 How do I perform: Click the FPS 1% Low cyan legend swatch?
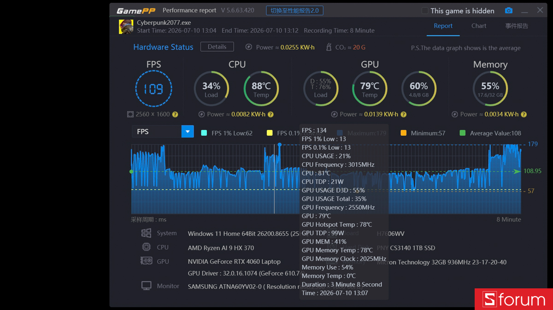(204, 133)
